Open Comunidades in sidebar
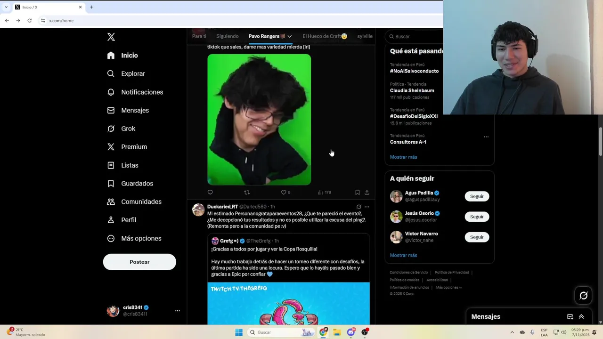 (134, 202)
